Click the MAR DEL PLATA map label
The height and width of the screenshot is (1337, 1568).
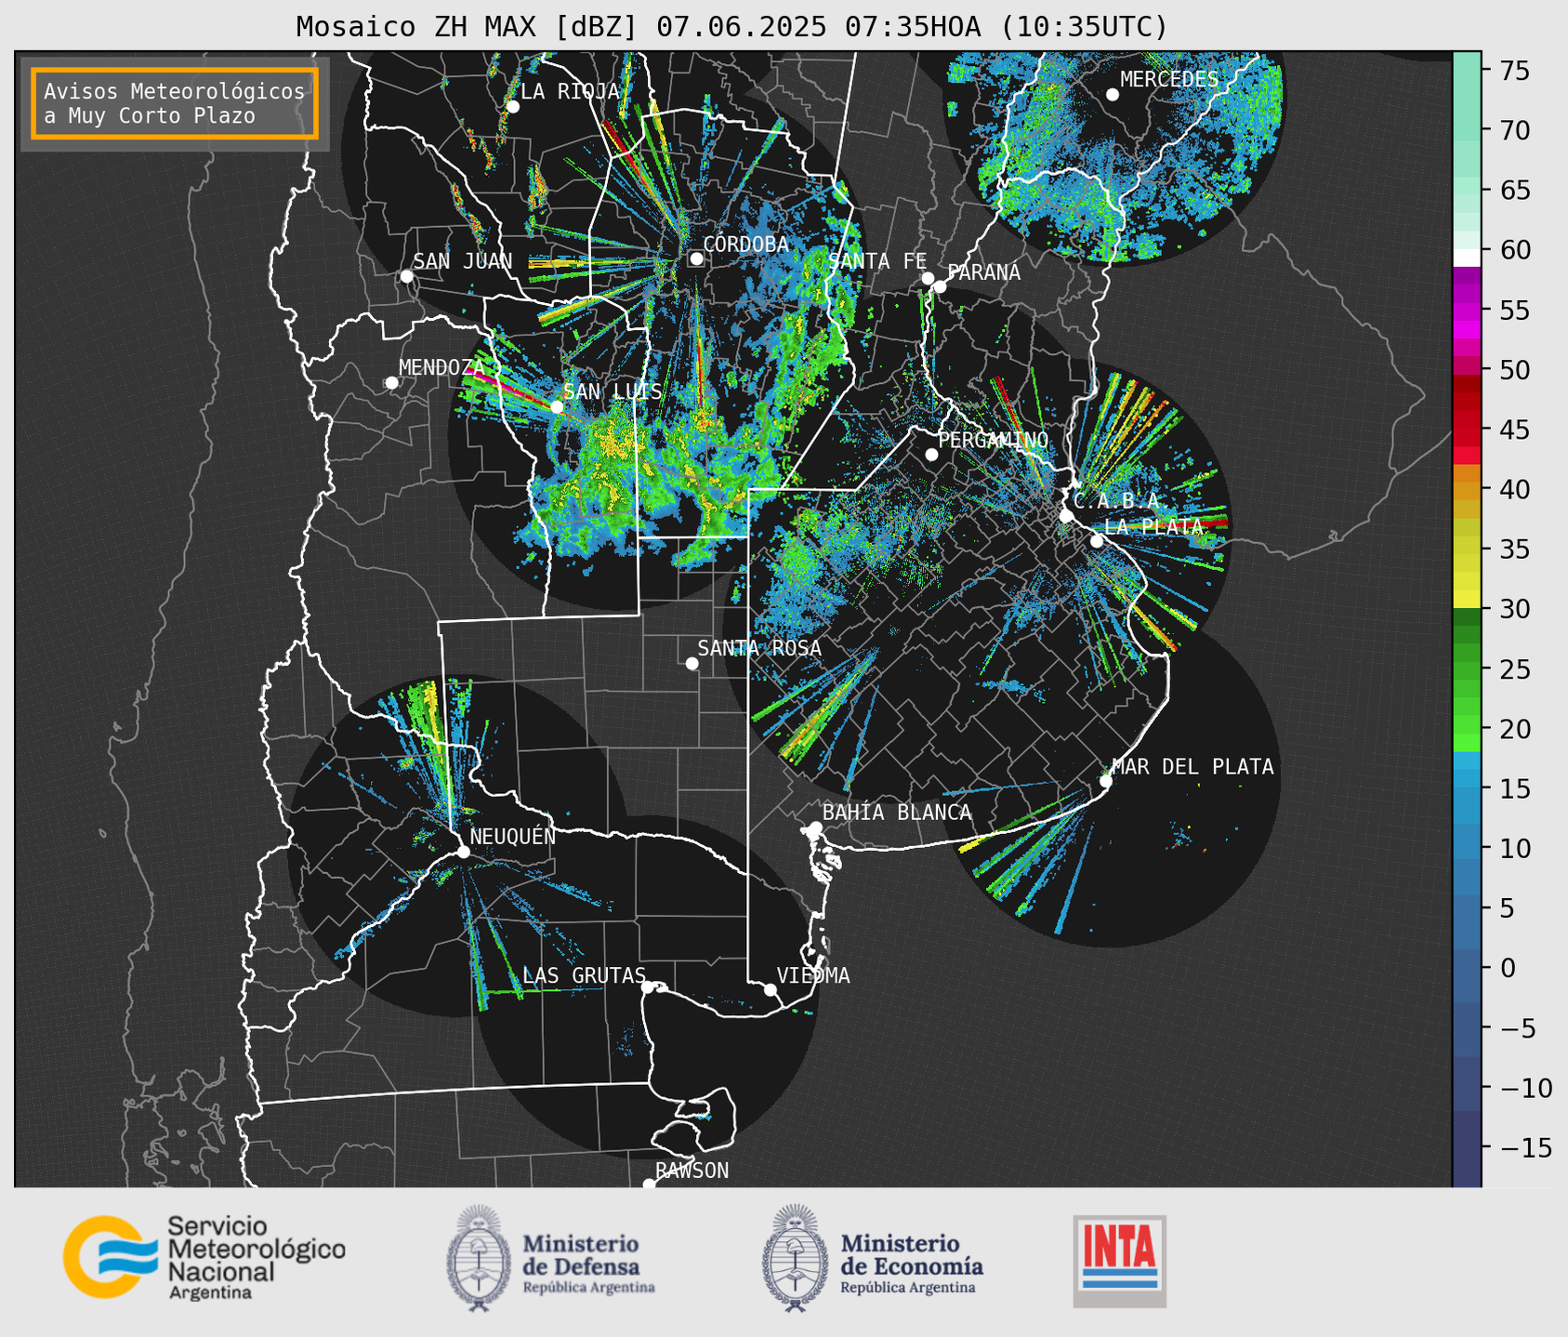[x=1192, y=767]
